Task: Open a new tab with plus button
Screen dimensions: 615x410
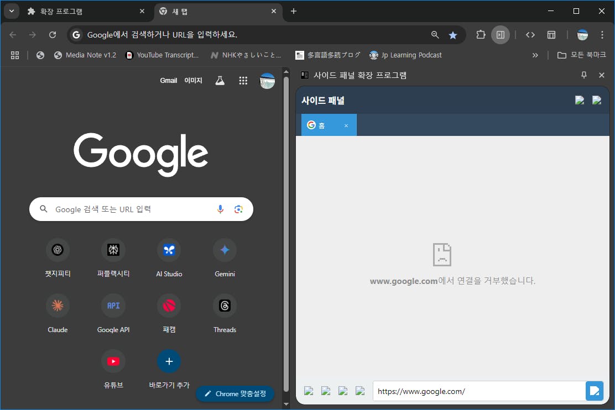Action: (x=293, y=12)
